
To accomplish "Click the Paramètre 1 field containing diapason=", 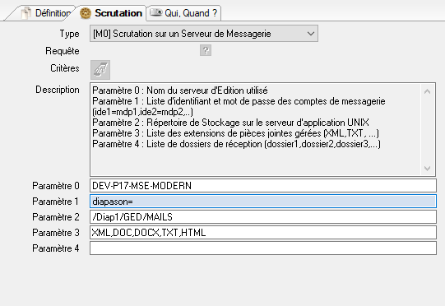I will click(263, 202).
